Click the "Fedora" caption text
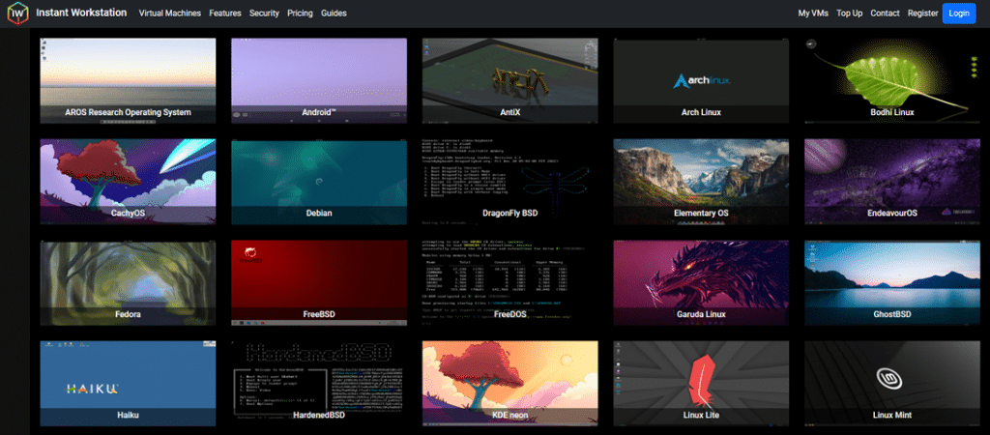This screenshot has height=435, width=990. (x=128, y=314)
